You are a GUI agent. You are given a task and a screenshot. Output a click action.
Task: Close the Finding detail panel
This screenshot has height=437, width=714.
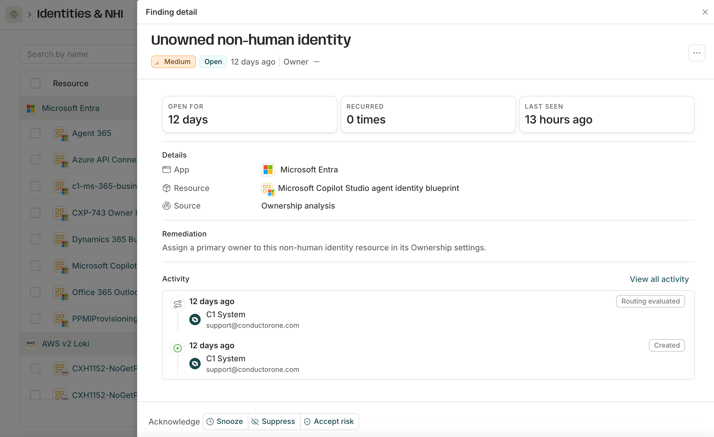click(x=705, y=12)
